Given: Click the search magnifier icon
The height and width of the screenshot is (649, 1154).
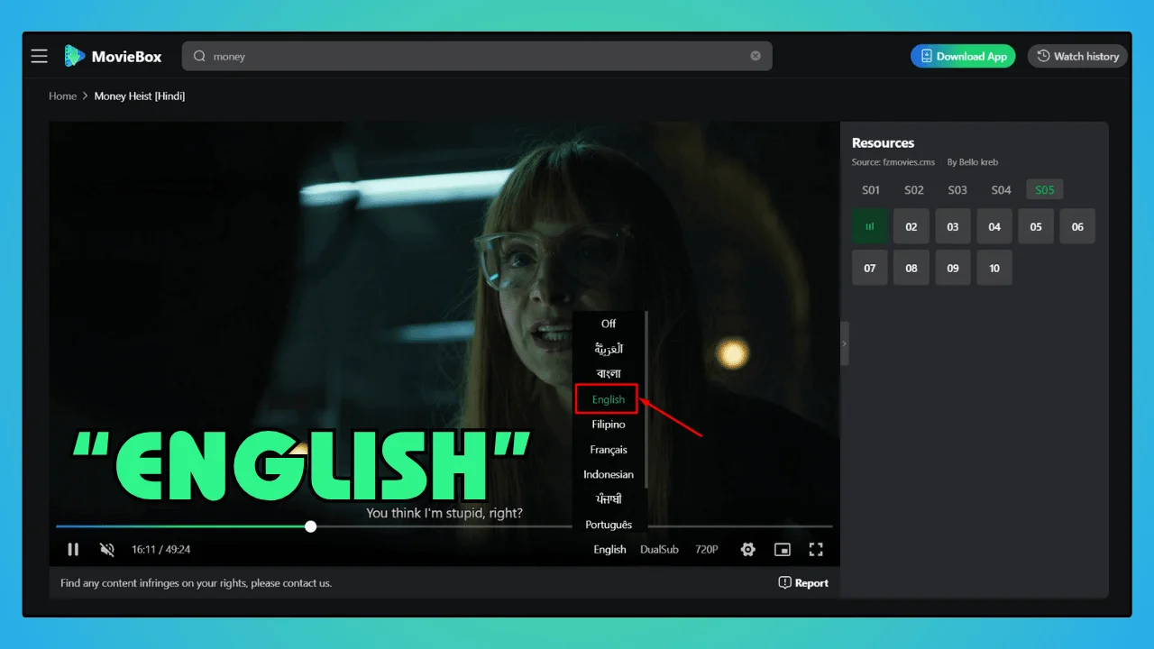Looking at the screenshot, I should [x=200, y=56].
